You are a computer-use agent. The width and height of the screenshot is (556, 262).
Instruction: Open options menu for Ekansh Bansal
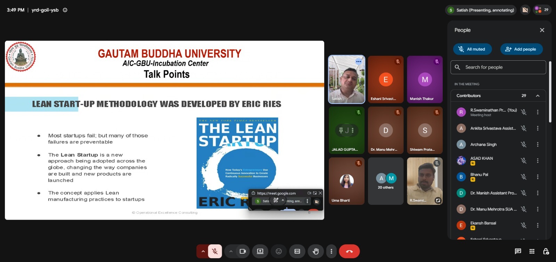[x=538, y=225]
